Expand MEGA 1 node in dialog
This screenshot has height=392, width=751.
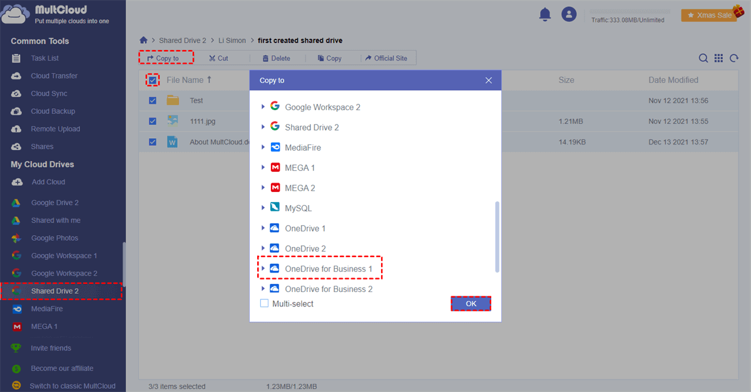[263, 168]
